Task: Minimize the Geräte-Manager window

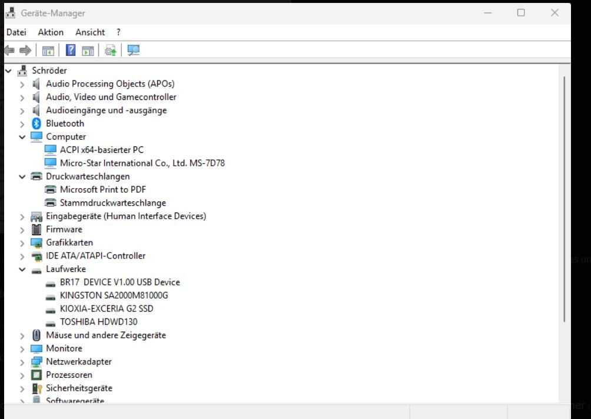Action: coord(488,13)
